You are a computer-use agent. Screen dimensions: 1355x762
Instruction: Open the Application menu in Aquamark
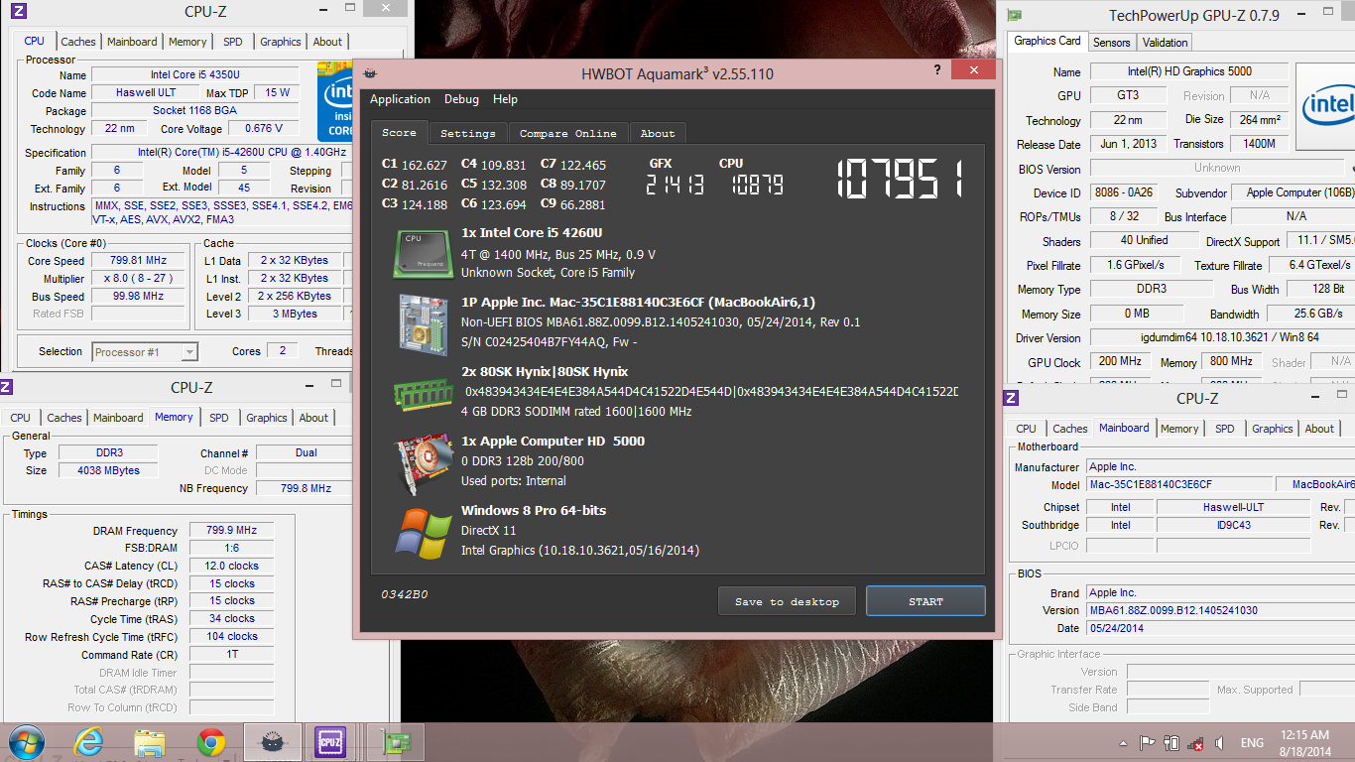click(400, 99)
